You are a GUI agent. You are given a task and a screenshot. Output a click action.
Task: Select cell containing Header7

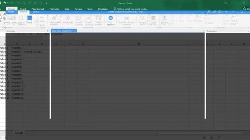click(17, 71)
